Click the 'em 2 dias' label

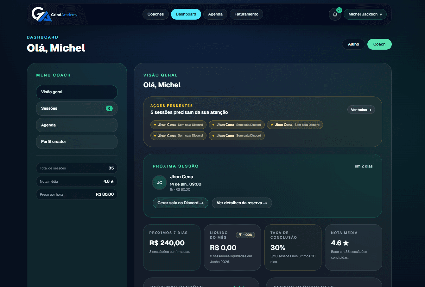tap(364, 166)
